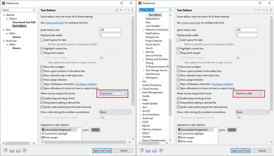This screenshot has height=156, width=274.
Task: Select 'Find scope' color option in right window
Action: 186,141
